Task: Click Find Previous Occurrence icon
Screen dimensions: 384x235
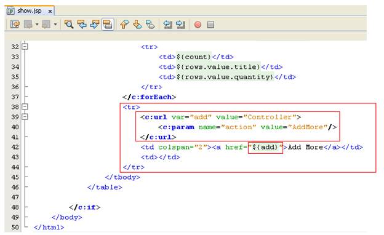Action: 82,24
